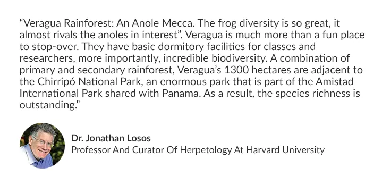The height and width of the screenshot is (193, 382).
Task: Click the word outstanding on the last line
Action: (48, 105)
